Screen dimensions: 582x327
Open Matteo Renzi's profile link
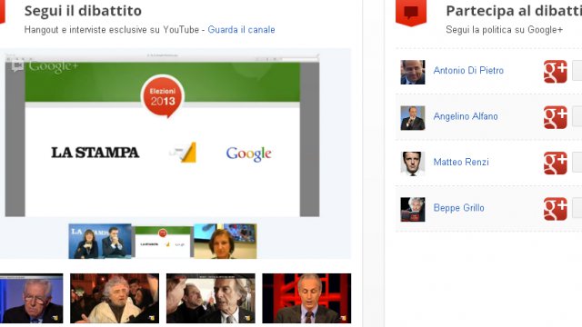[x=461, y=162]
